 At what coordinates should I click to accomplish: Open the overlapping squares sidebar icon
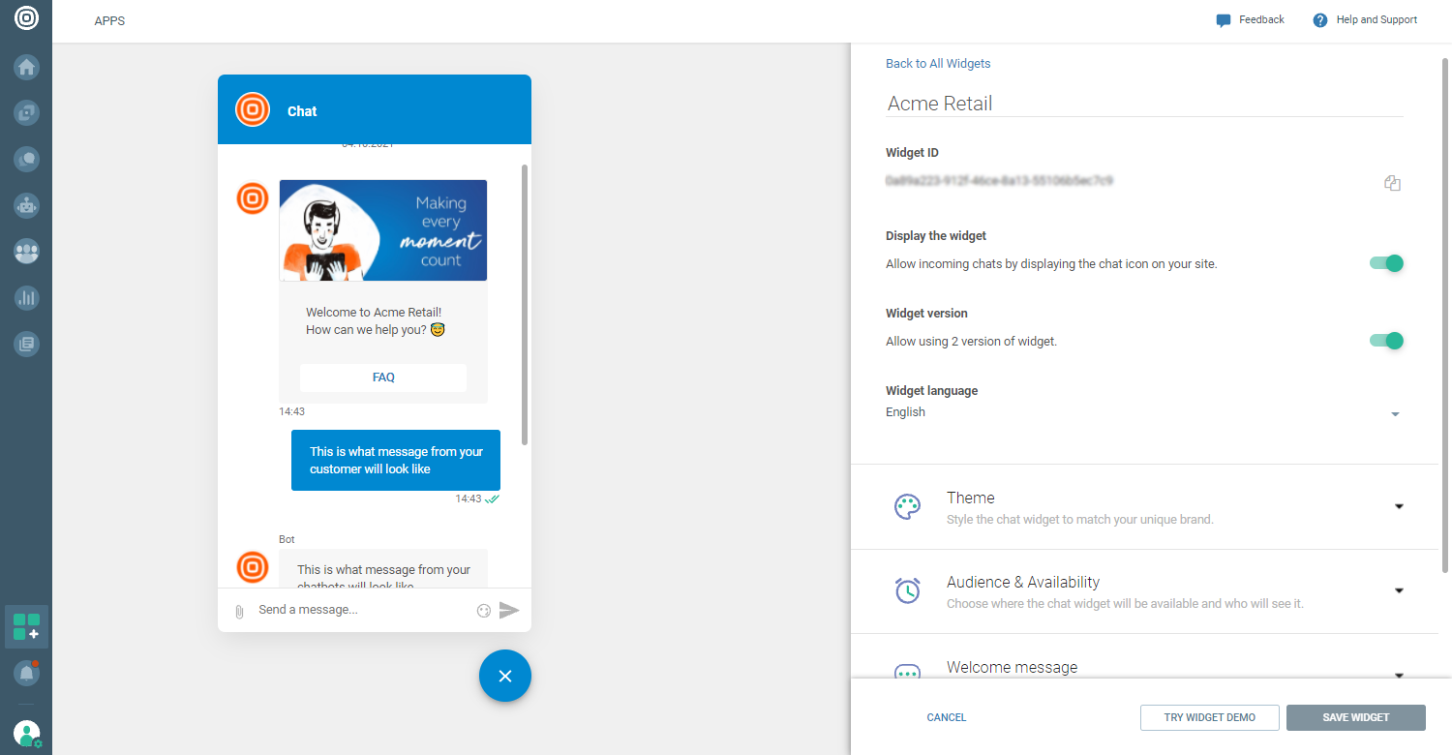(x=26, y=113)
